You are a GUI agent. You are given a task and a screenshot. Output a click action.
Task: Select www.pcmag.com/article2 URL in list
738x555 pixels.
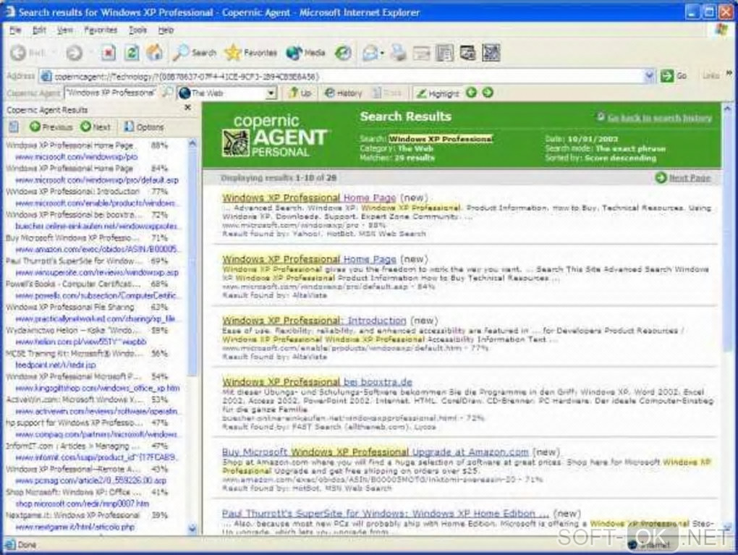click(x=91, y=480)
